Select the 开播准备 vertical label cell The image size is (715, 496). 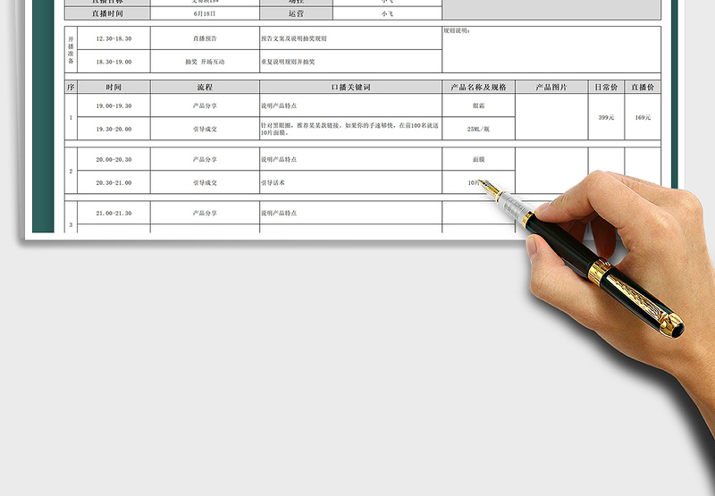click(x=71, y=50)
